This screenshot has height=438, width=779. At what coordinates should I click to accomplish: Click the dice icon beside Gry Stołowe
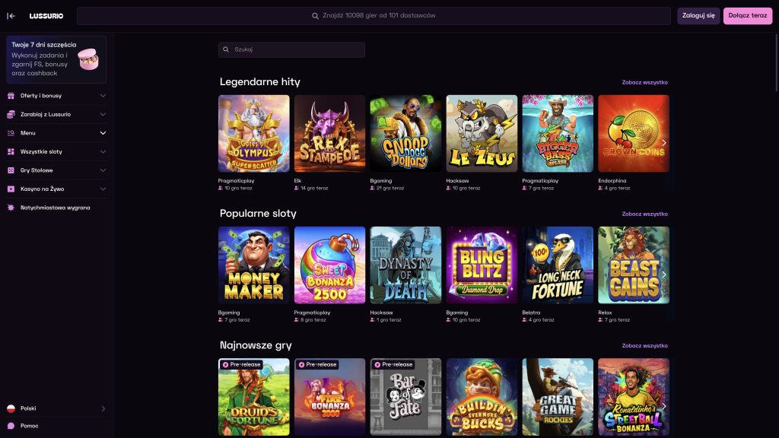[x=11, y=170]
